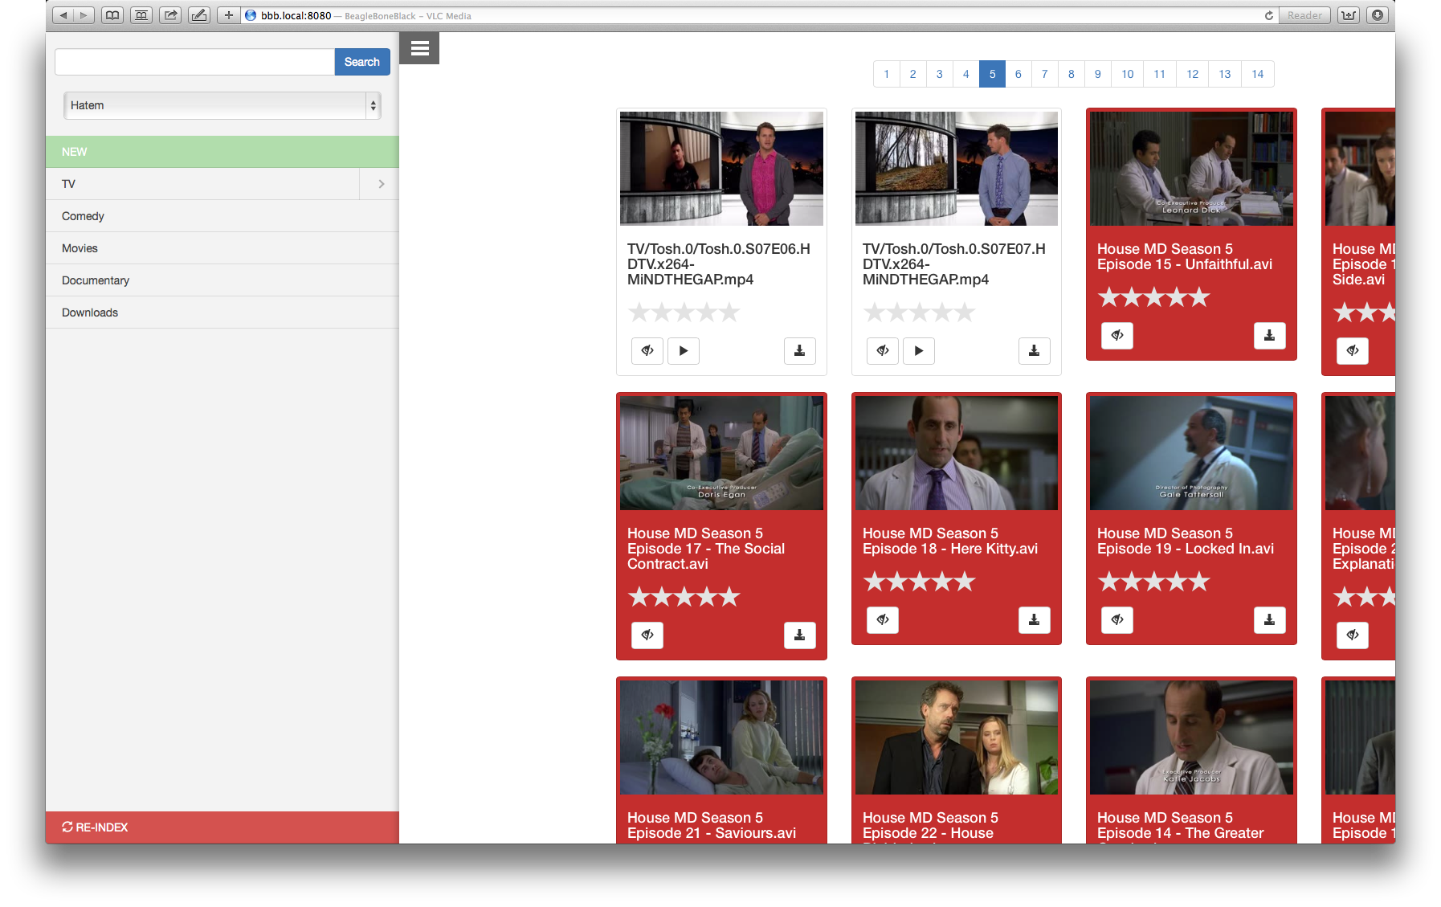Go to page 13

[1225, 74]
